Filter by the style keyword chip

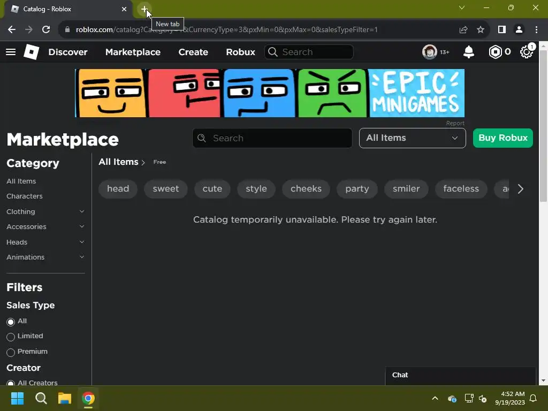click(x=256, y=189)
